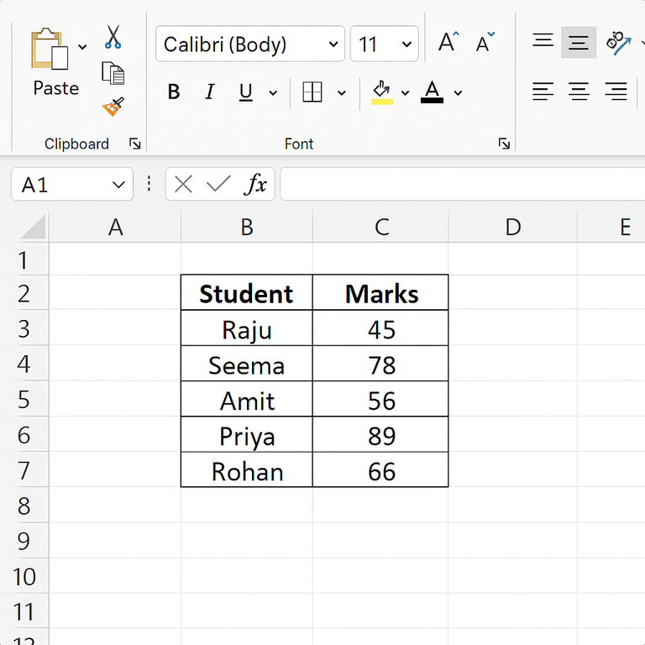Click the cell containing Amit
645x645 pixels.
point(247,399)
